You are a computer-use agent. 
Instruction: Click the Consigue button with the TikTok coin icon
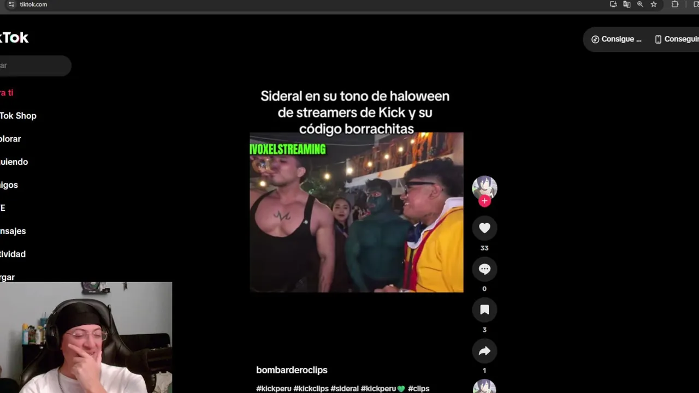(x=617, y=39)
